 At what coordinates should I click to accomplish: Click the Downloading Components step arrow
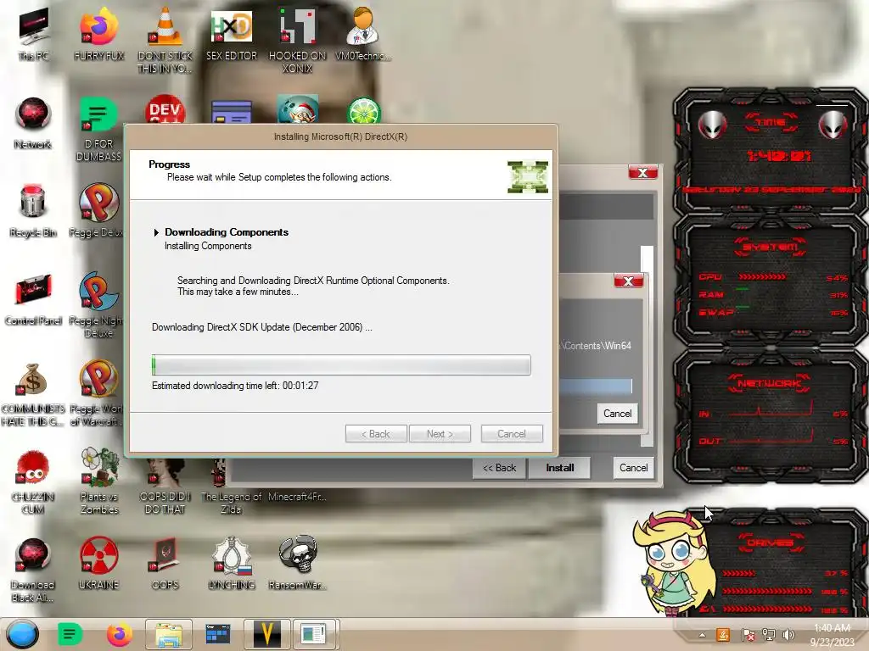(x=156, y=232)
